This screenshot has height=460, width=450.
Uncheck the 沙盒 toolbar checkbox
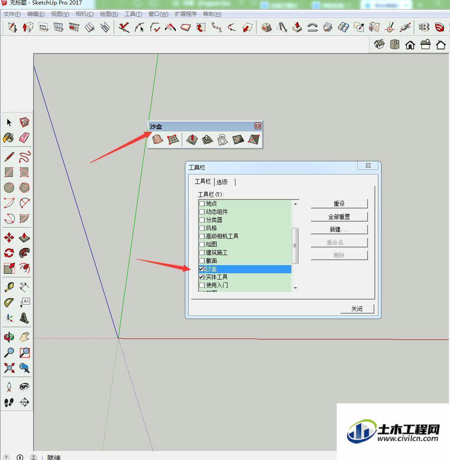click(202, 269)
